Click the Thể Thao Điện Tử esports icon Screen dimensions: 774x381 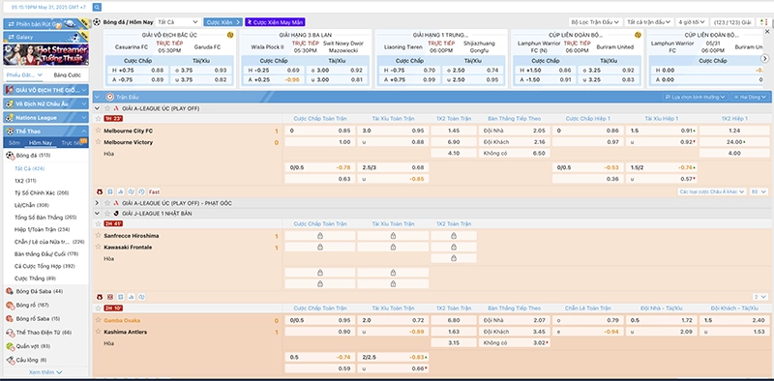point(10,332)
